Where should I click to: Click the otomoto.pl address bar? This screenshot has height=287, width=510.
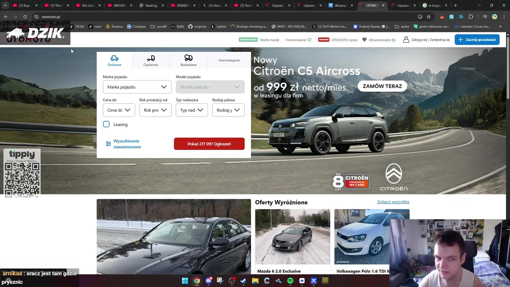(x=223, y=17)
